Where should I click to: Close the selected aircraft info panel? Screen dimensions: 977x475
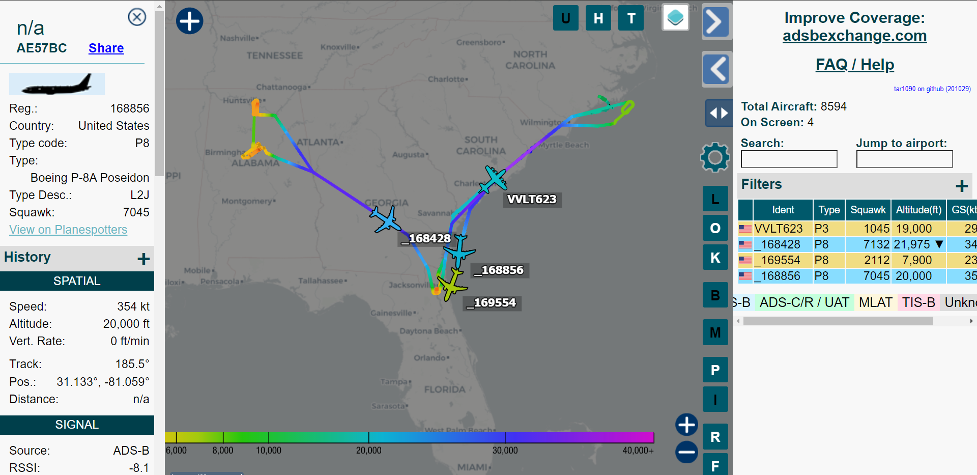137,17
